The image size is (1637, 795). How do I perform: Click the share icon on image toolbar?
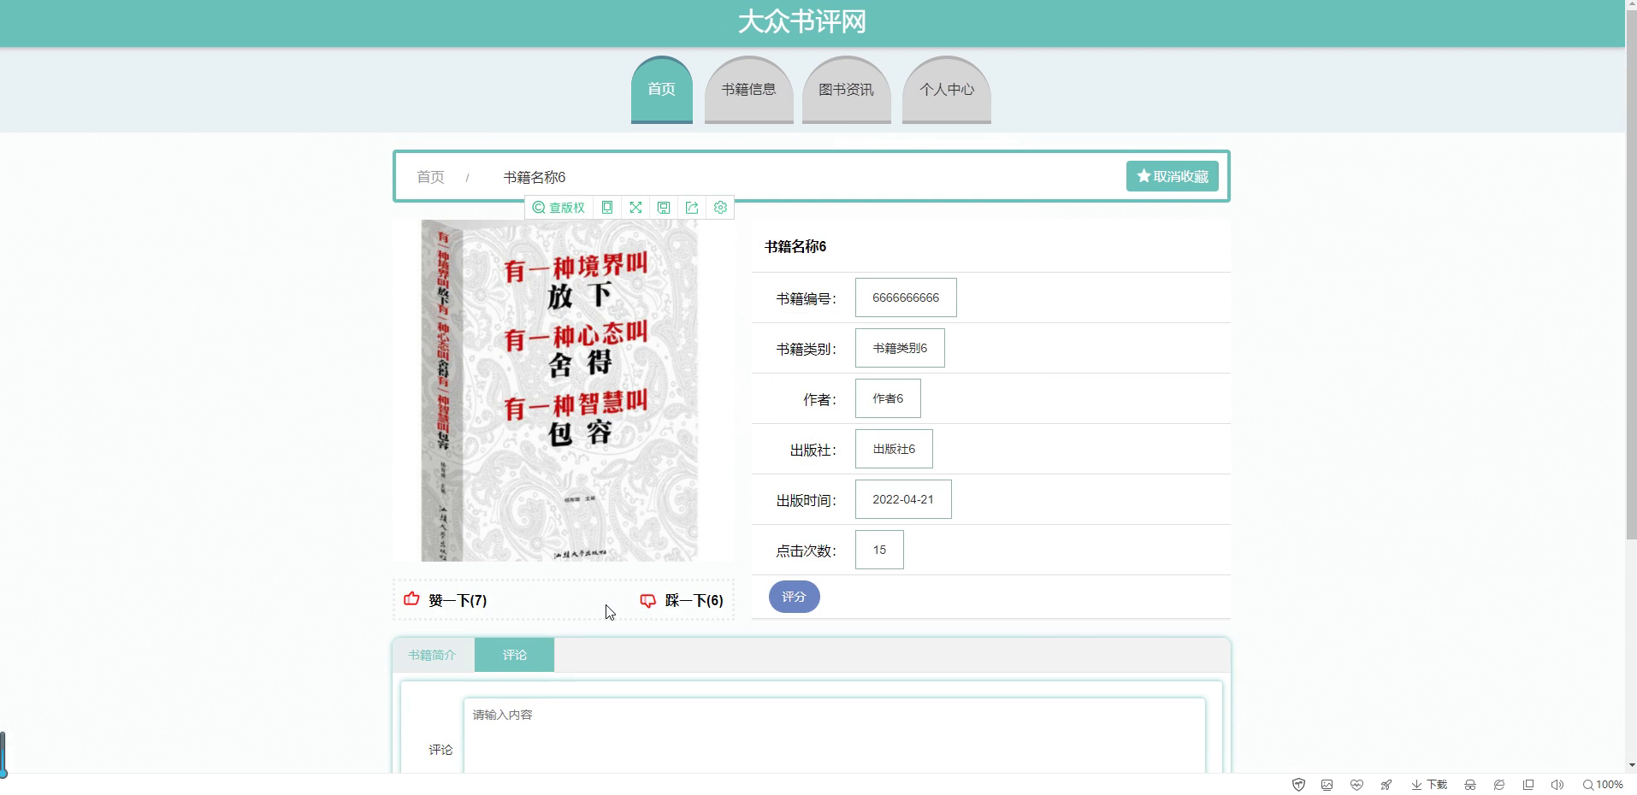pyautogui.click(x=692, y=208)
